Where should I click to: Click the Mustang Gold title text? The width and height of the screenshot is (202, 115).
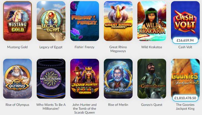coord(17,47)
